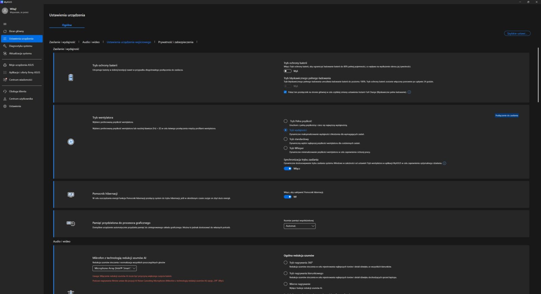Open Aktualizacja systemu from sidebar
Image resolution: width=541 pixels, height=294 pixels.
(20, 54)
